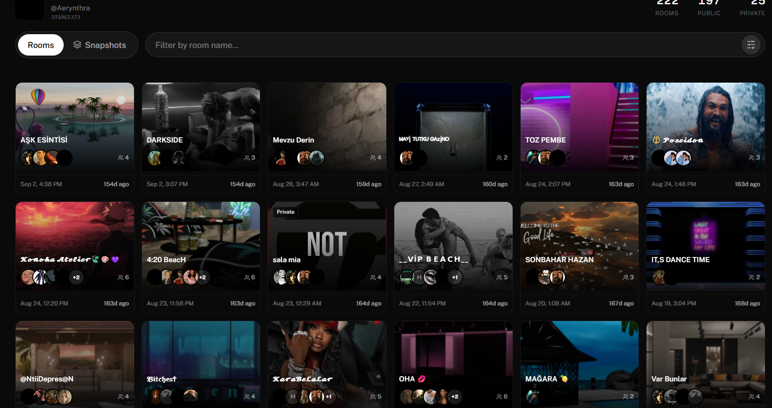Open the TOZ PEMBE room card
This screenshot has height=408, width=772.
pos(580,138)
